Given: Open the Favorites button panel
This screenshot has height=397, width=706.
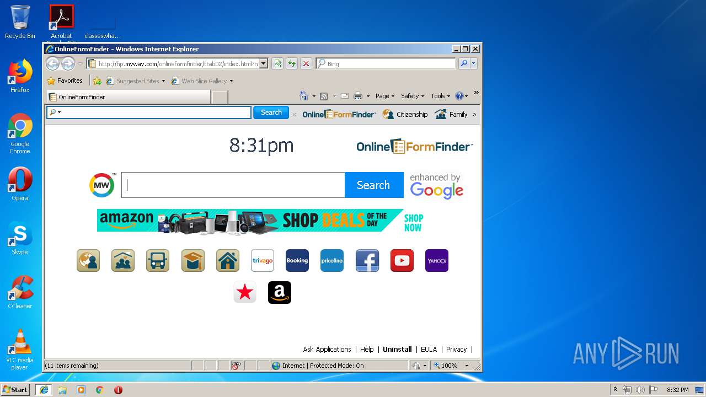Looking at the screenshot, I should click(65, 81).
